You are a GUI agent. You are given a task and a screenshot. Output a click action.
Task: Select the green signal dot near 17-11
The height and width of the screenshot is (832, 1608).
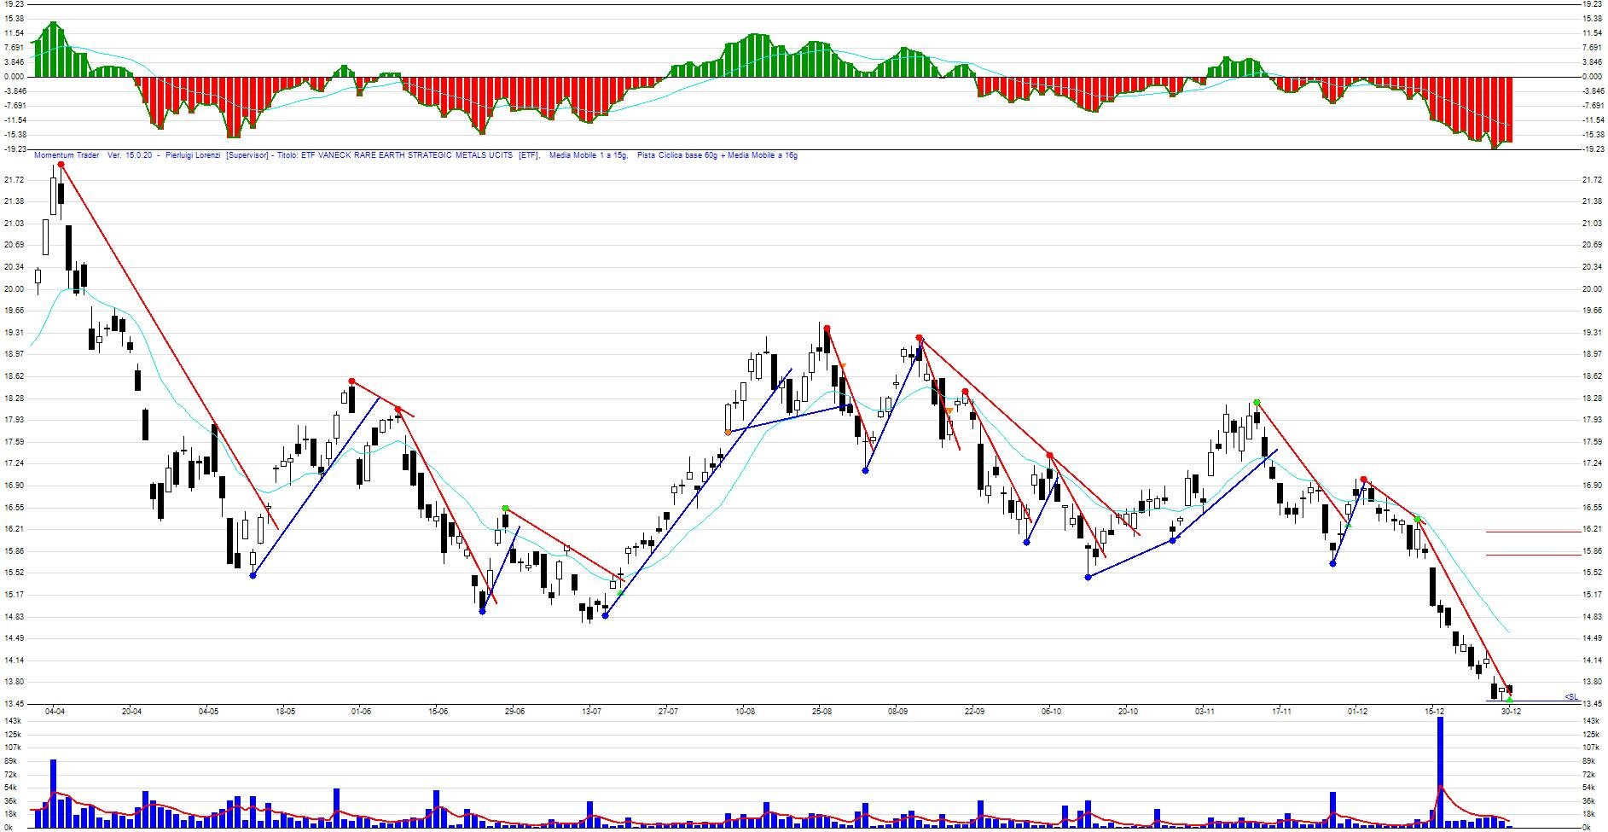1257,402
